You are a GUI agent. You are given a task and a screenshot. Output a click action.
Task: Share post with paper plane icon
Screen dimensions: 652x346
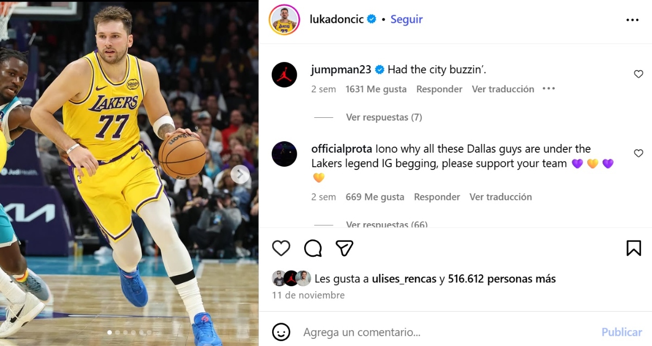(344, 248)
